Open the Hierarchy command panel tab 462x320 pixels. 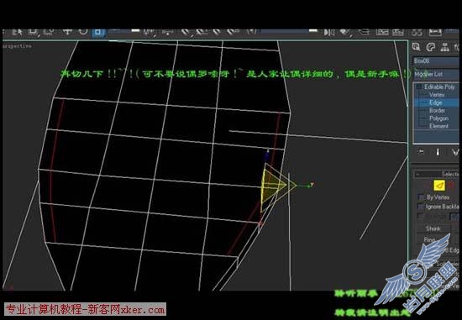[x=444, y=47]
